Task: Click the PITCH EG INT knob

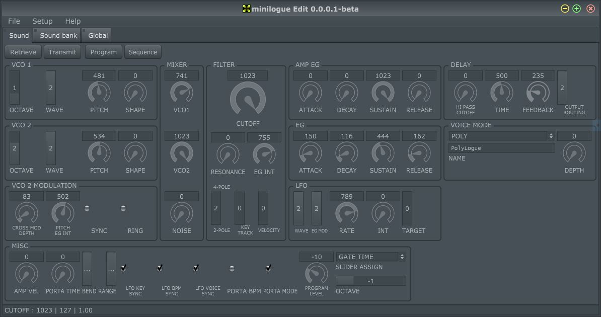Action: [x=63, y=213]
